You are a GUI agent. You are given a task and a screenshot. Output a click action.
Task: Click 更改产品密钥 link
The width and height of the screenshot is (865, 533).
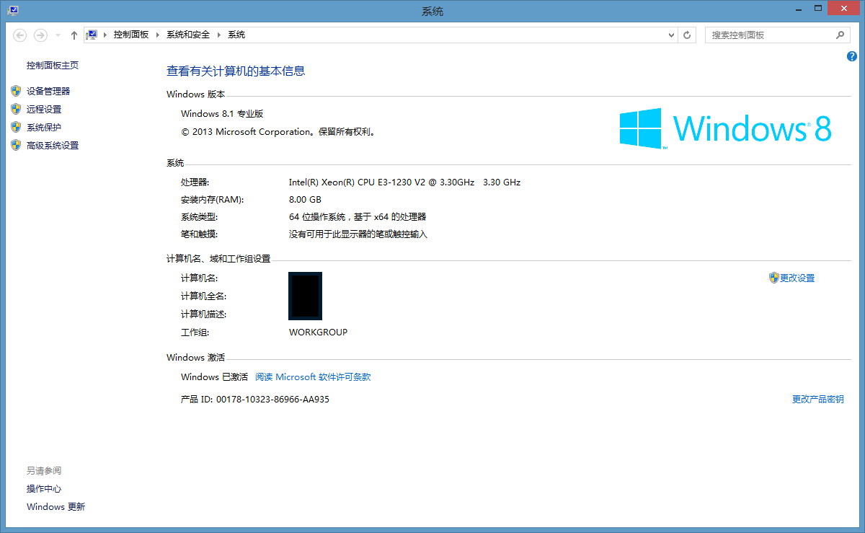[x=818, y=399]
